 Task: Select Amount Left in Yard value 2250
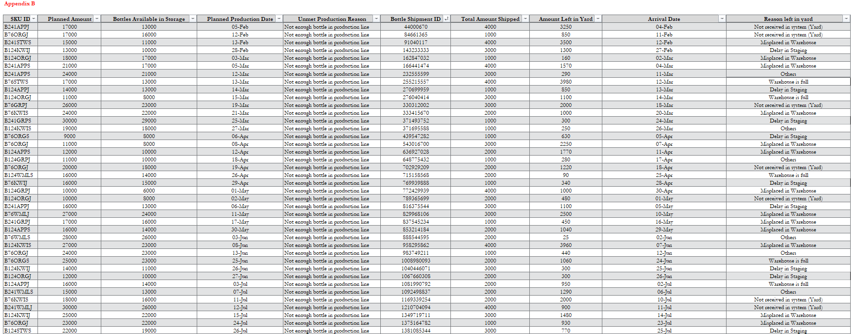(x=565, y=144)
